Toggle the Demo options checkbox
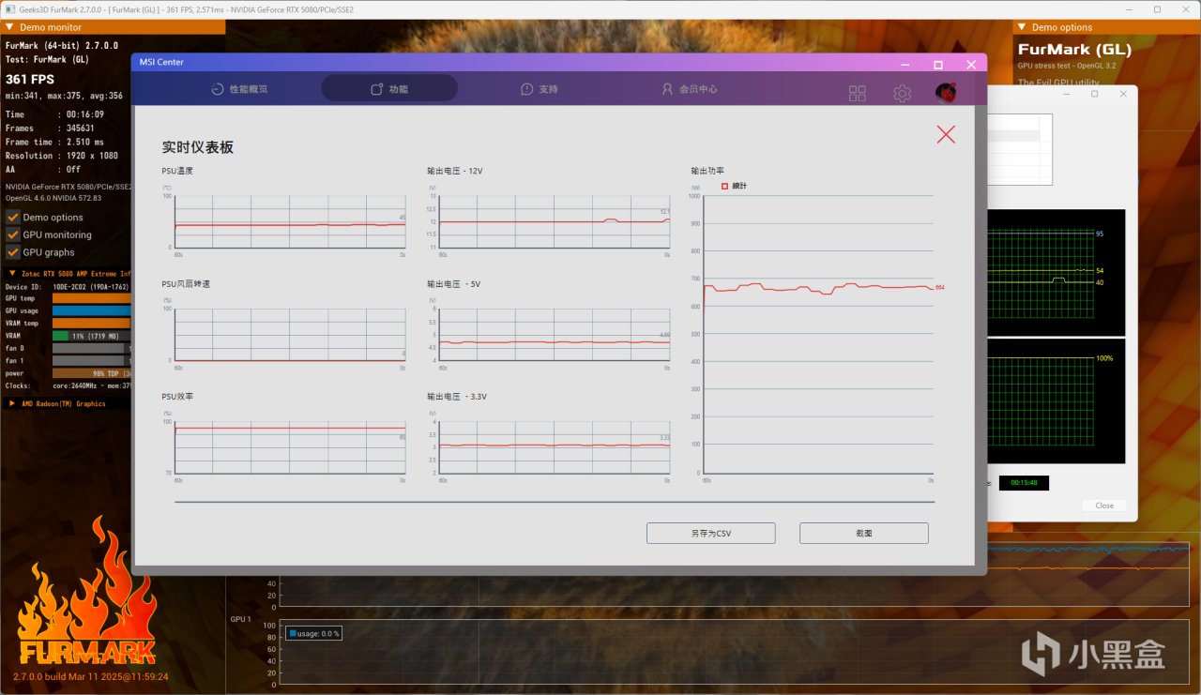 [13, 217]
